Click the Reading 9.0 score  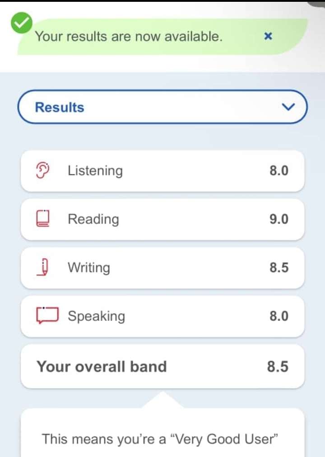pos(279,219)
